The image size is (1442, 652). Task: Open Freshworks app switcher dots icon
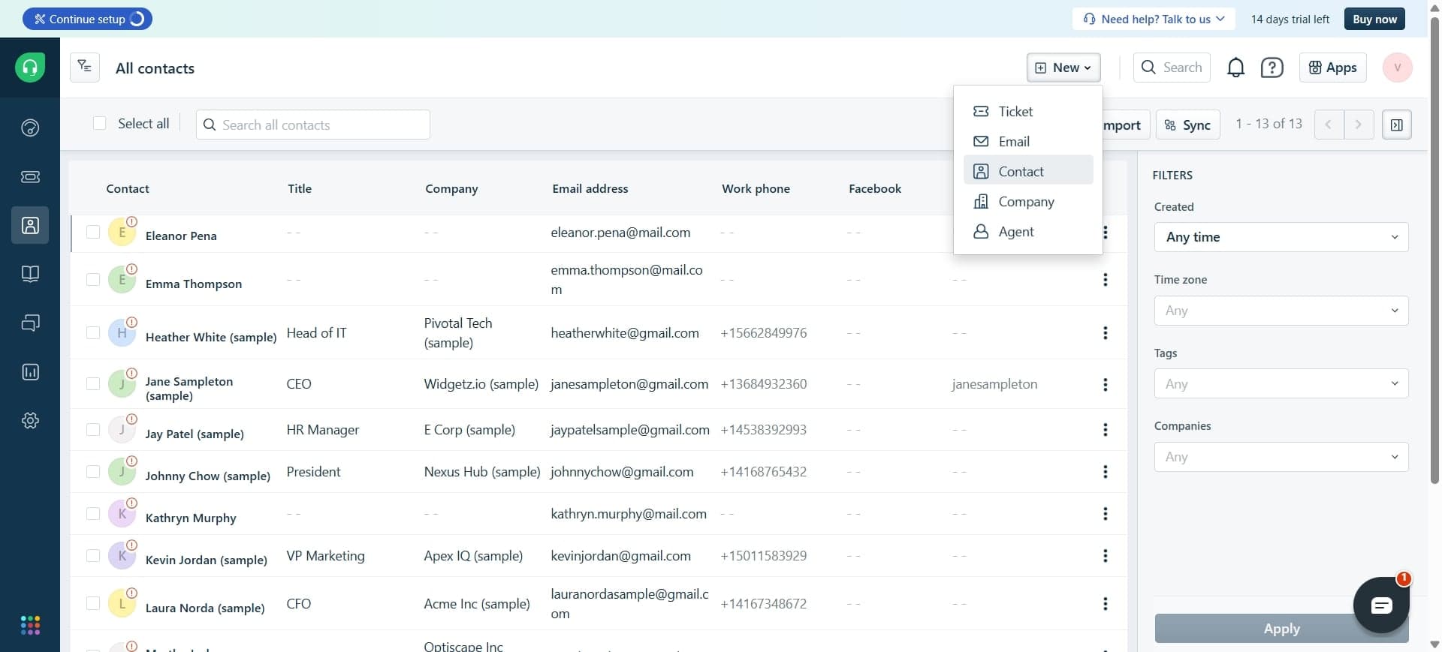click(x=30, y=625)
